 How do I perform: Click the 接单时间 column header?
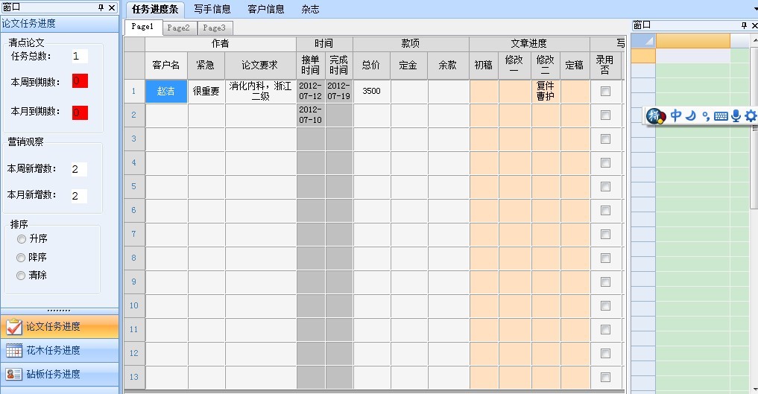(x=310, y=66)
